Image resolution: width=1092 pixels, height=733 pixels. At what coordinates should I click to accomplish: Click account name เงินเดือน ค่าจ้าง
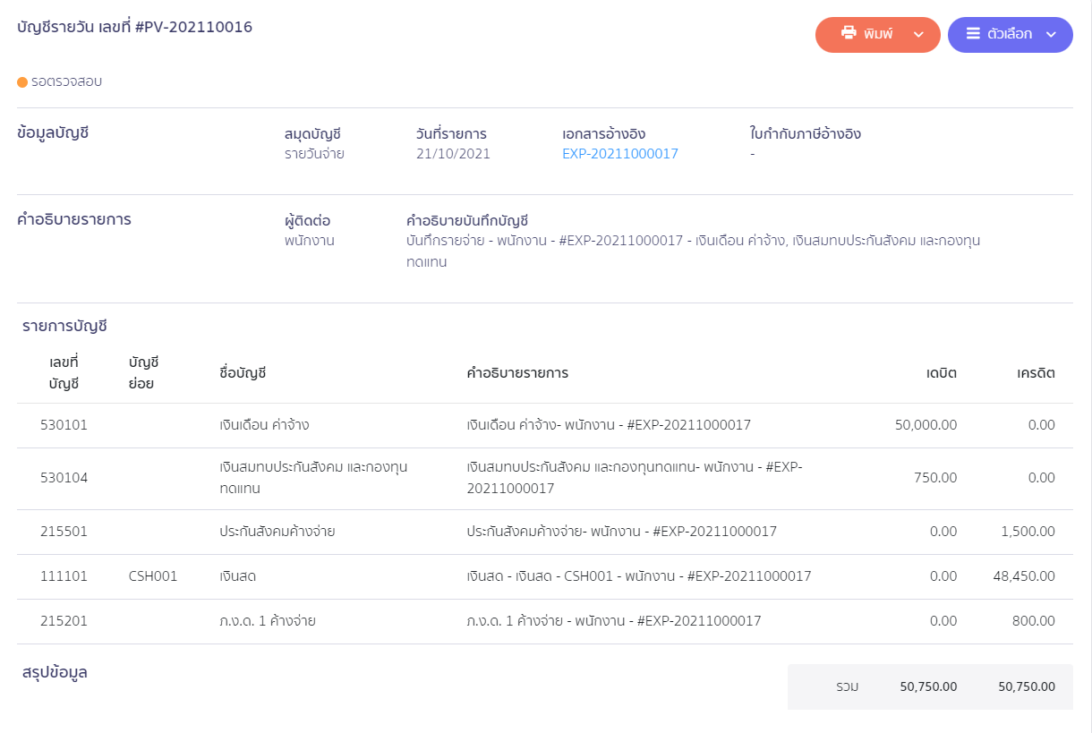pos(264,425)
